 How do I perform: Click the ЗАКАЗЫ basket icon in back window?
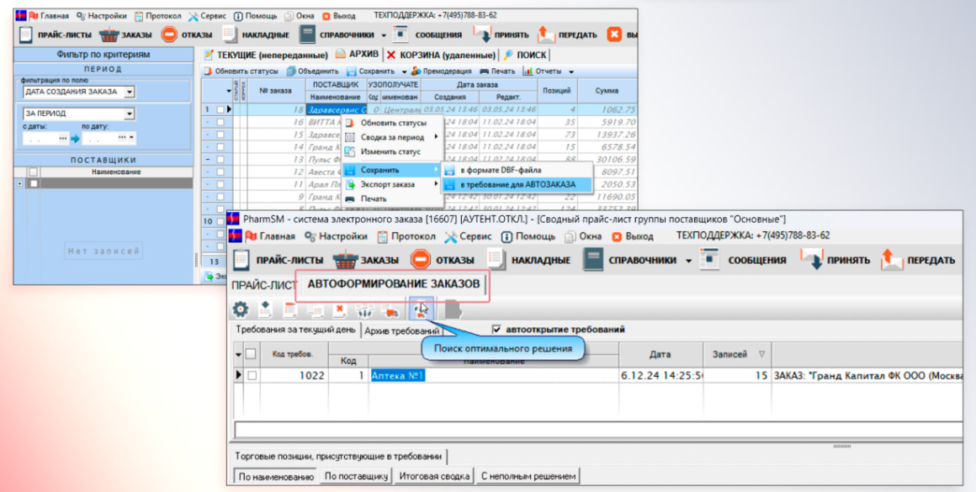tap(110, 34)
